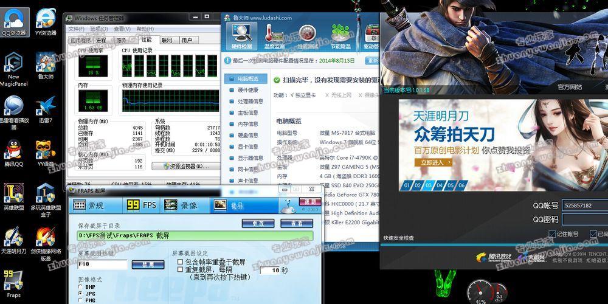
Task: Open 多玩英雄联盟盒子 desktop icon
Action: point(46,199)
